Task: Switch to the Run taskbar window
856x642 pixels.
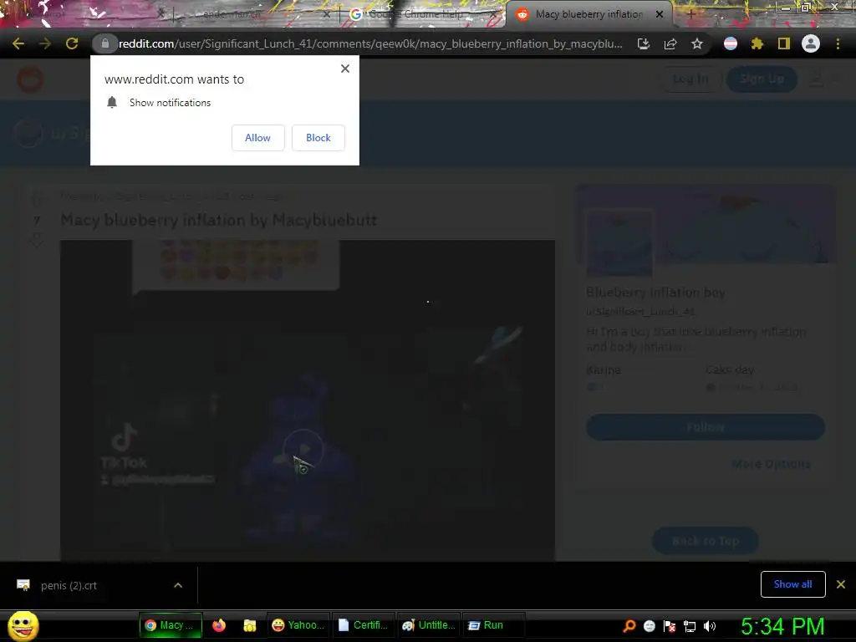Action: 493,625
